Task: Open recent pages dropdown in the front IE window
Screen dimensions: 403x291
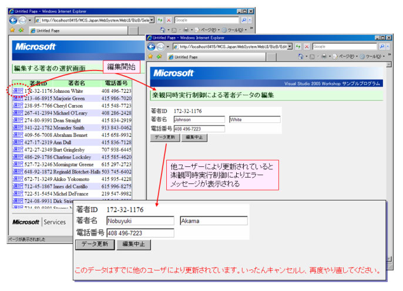Action: 168,47
